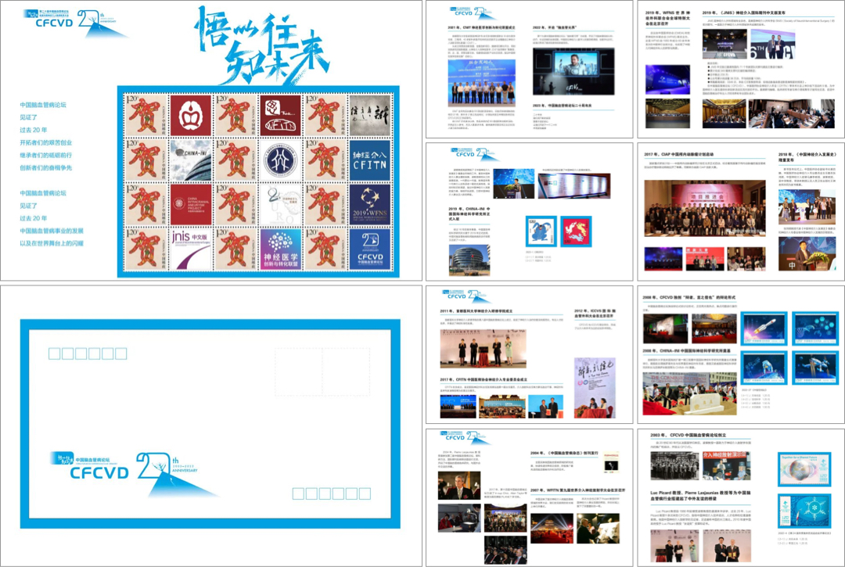The image size is (845, 567).
Task: Click the Luc Picard 教授 heading
Action: (x=700, y=495)
